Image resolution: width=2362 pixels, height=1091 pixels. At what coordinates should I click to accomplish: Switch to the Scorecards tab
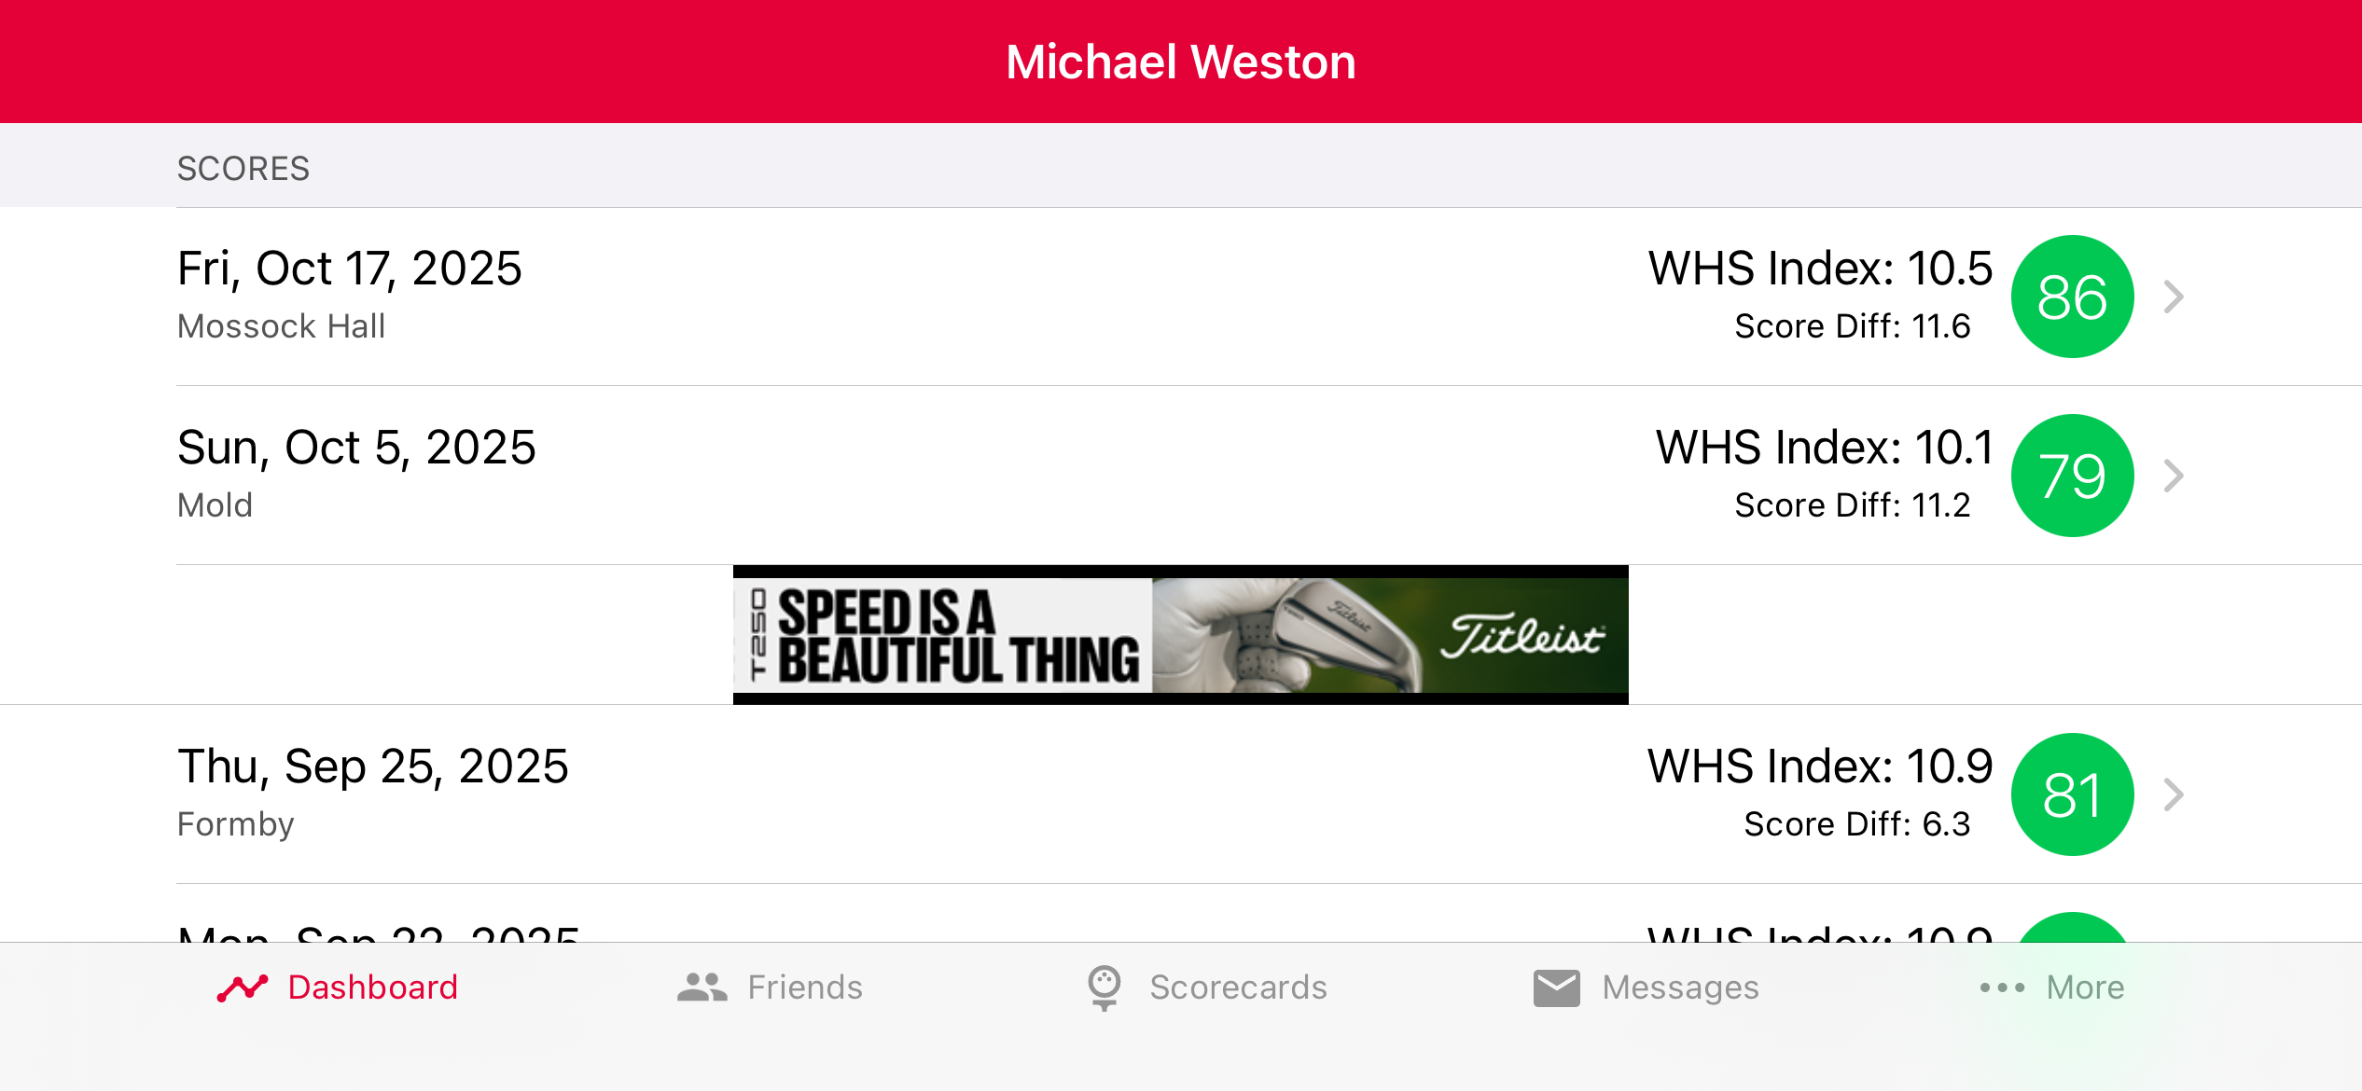(1238, 987)
